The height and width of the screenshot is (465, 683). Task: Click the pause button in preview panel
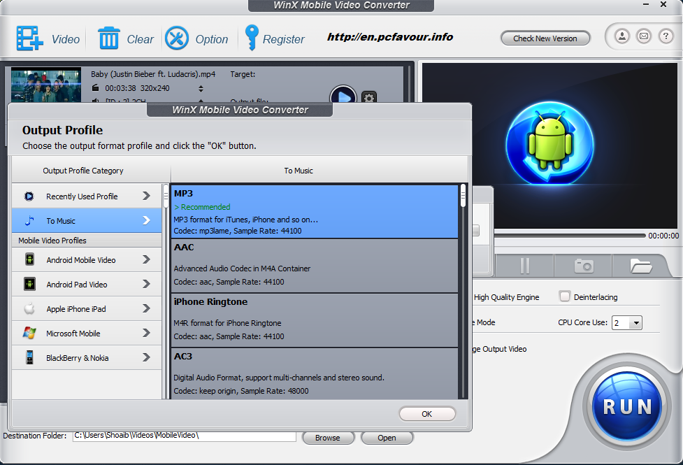524,266
